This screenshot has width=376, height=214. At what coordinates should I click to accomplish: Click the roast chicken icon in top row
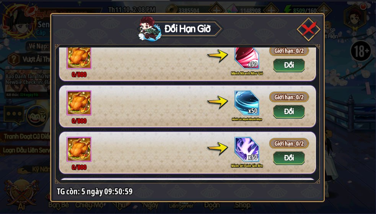[x=79, y=58]
